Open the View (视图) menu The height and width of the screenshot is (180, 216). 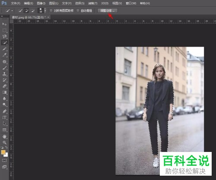point(117,3)
